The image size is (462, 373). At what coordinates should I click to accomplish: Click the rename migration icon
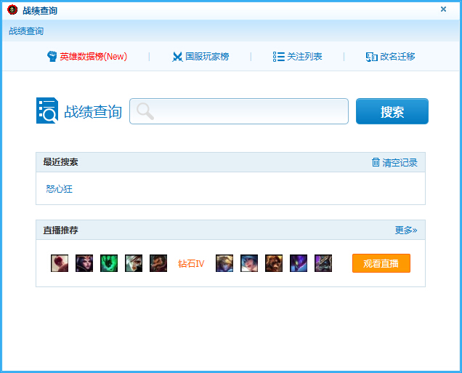click(371, 57)
